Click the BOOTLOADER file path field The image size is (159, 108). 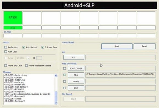pyautogui.click(x=121, y=68)
